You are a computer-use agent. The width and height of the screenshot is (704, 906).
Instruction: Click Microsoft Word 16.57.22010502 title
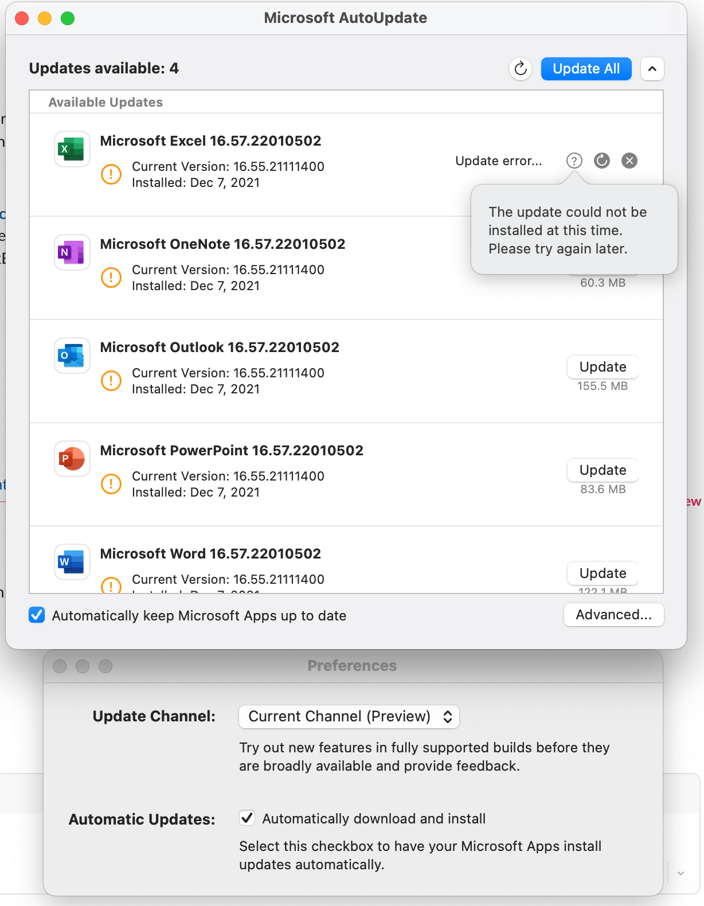click(x=210, y=554)
